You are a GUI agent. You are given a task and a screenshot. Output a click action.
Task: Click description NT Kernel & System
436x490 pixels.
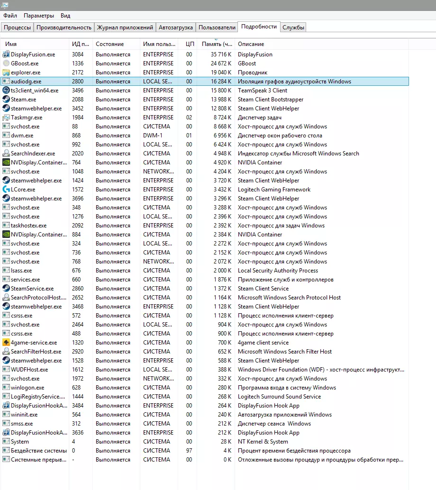[x=263, y=442]
